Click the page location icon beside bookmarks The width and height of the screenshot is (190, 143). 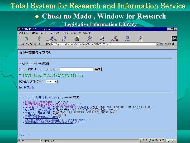(x=39, y=44)
